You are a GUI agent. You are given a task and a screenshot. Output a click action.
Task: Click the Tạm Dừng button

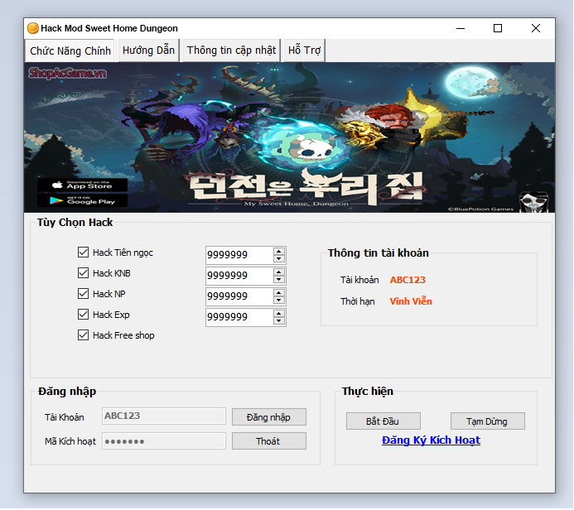(x=487, y=421)
